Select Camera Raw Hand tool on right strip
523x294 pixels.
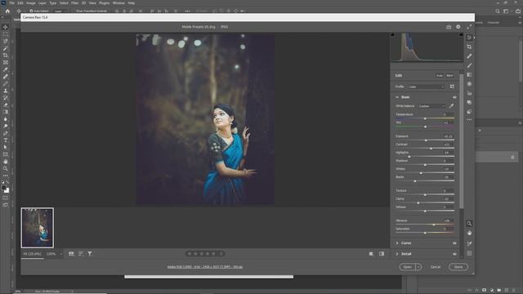(x=469, y=233)
